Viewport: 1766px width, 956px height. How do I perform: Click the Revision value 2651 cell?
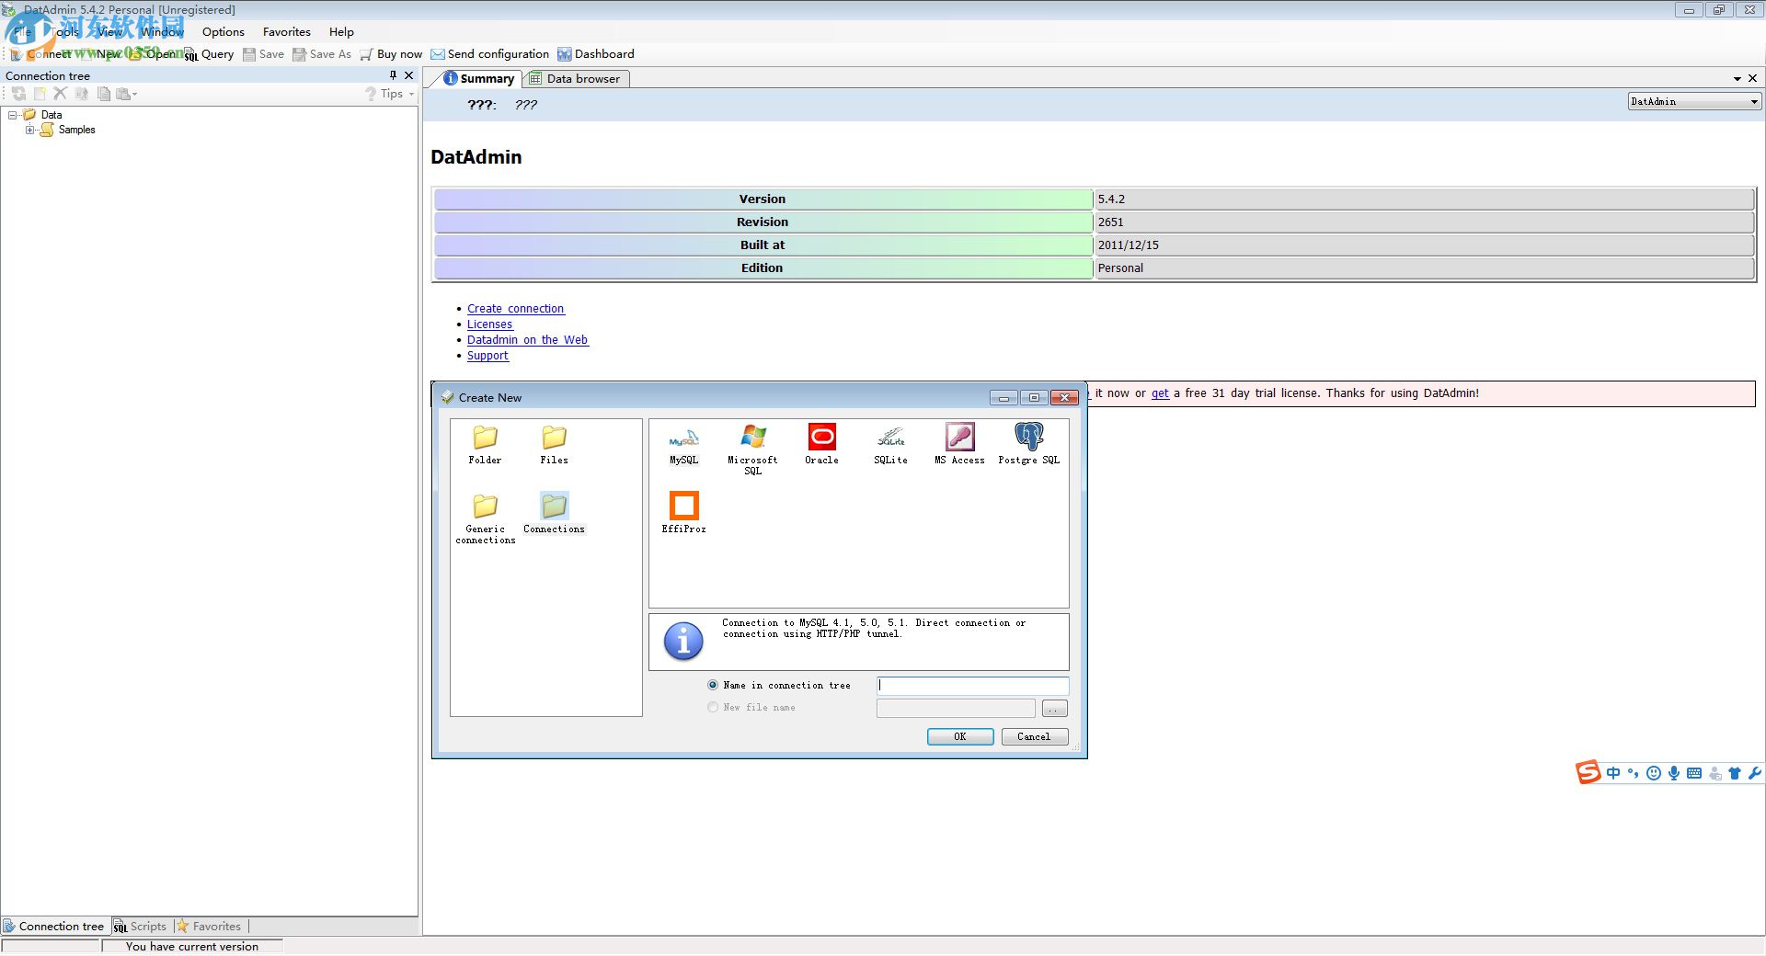[1425, 222]
